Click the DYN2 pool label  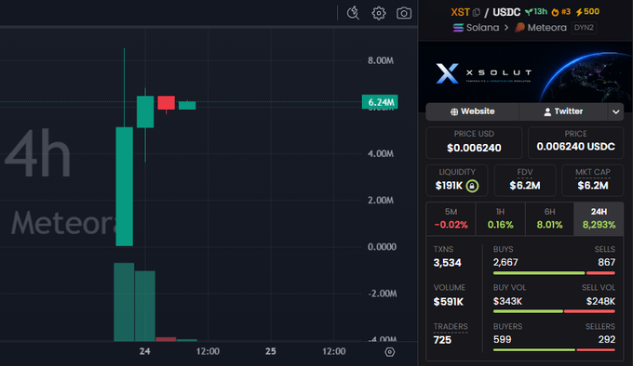pyautogui.click(x=584, y=28)
